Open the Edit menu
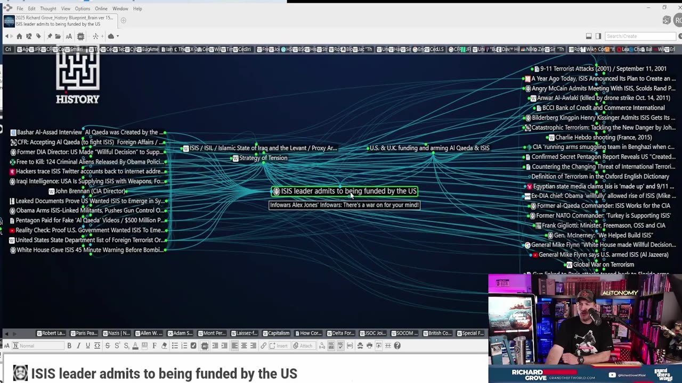Screen dimensions: 682x383 pos(31,9)
